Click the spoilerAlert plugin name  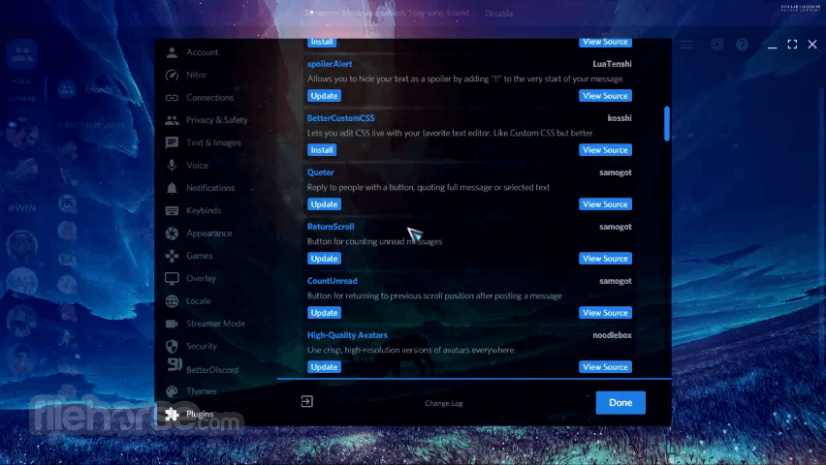point(330,64)
